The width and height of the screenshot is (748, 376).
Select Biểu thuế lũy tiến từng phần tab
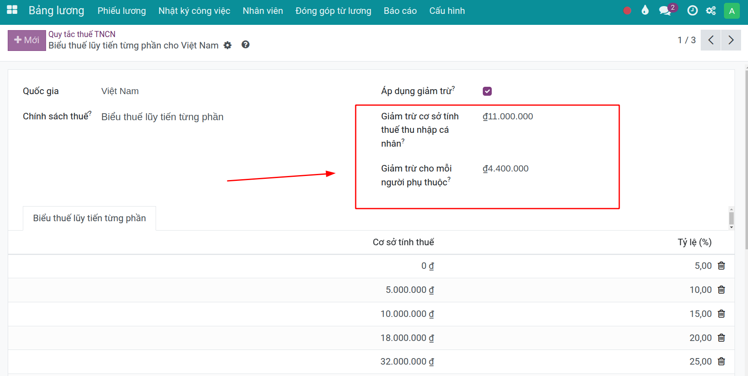[x=89, y=218]
